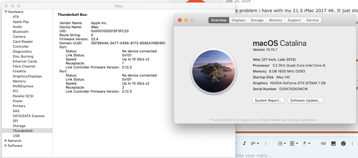Select Printers in the Hardware list
Viewport: 358px width, 158px height.
tap(19, 106)
